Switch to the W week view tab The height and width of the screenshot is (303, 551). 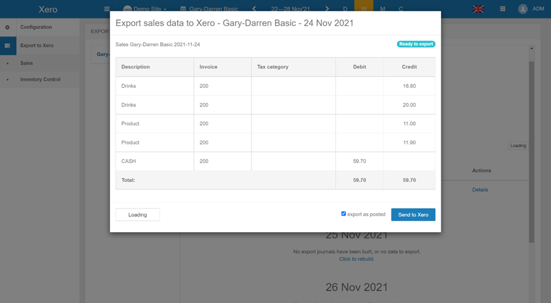(363, 9)
